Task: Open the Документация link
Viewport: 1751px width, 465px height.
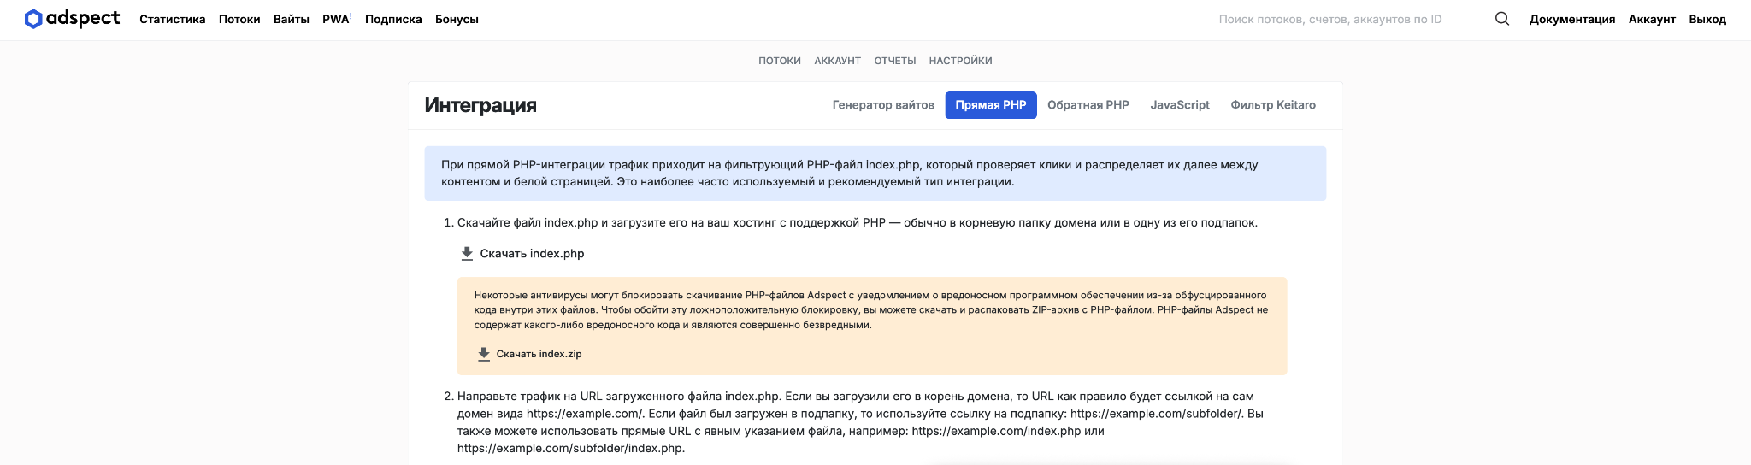Action: pos(1572,19)
